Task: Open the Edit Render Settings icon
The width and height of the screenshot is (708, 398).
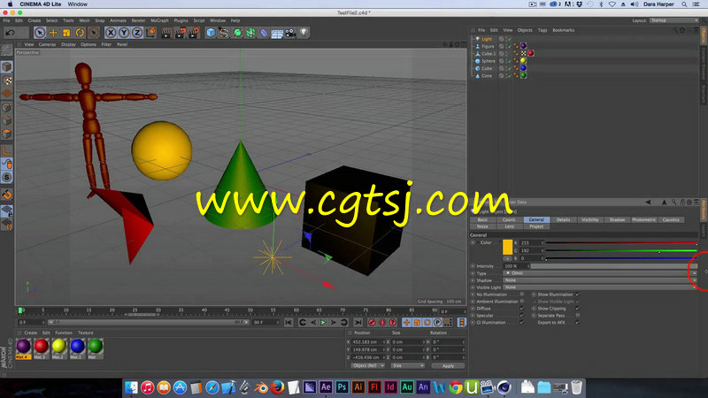Action: point(194,33)
